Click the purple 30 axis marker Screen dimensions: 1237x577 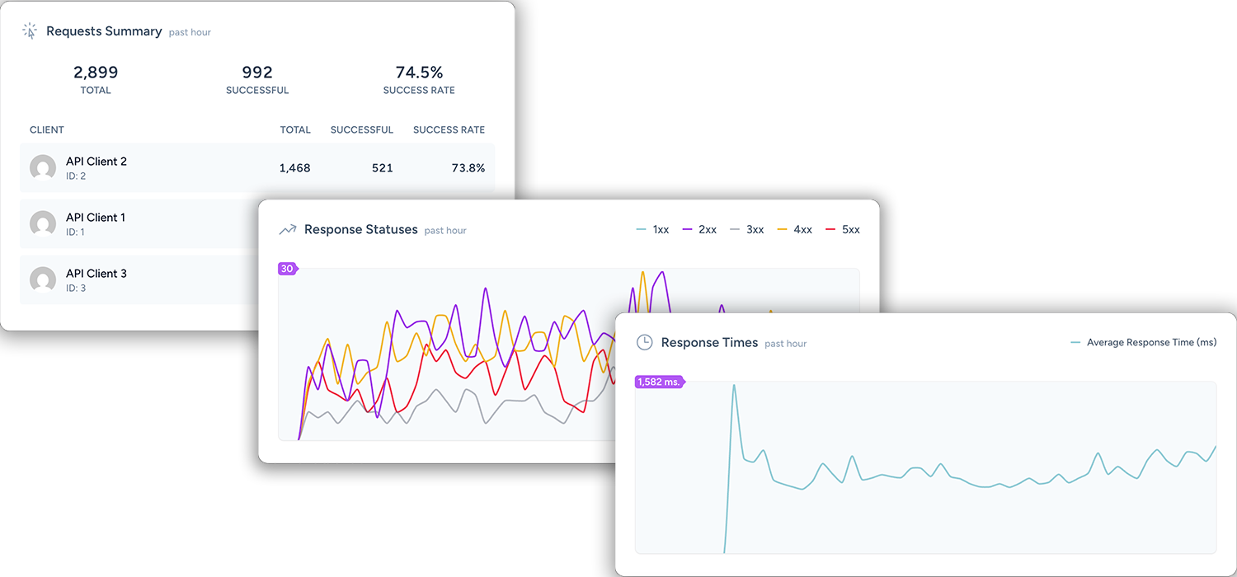(287, 269)
